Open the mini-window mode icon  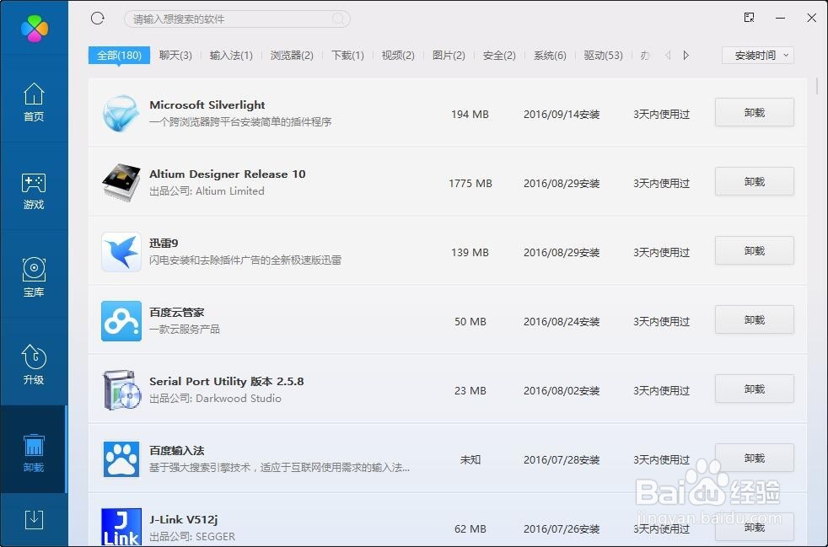click(x=749, y=18)
